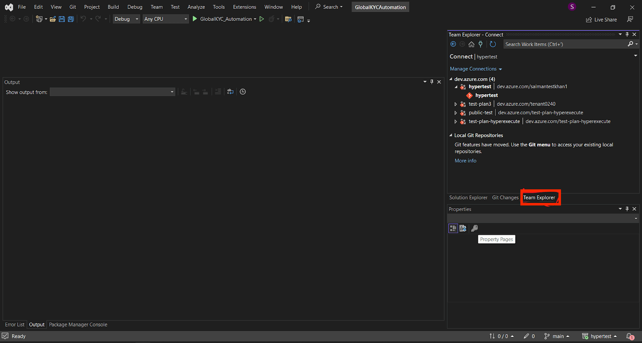The width and height of the screenshot is (642, 343).
Task: Click the Team Explorer Back arrow icon
Action: tap(453, 44)
